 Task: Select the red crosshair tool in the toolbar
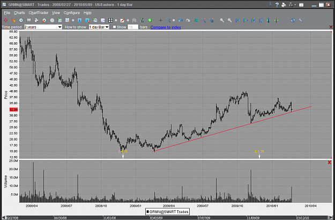pos(6,20)
